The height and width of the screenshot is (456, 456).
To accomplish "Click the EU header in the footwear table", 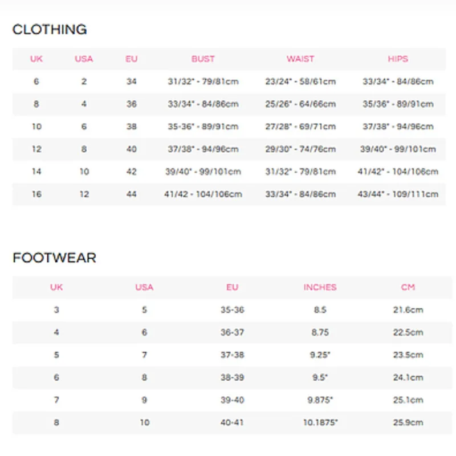I will click(232, 287).
